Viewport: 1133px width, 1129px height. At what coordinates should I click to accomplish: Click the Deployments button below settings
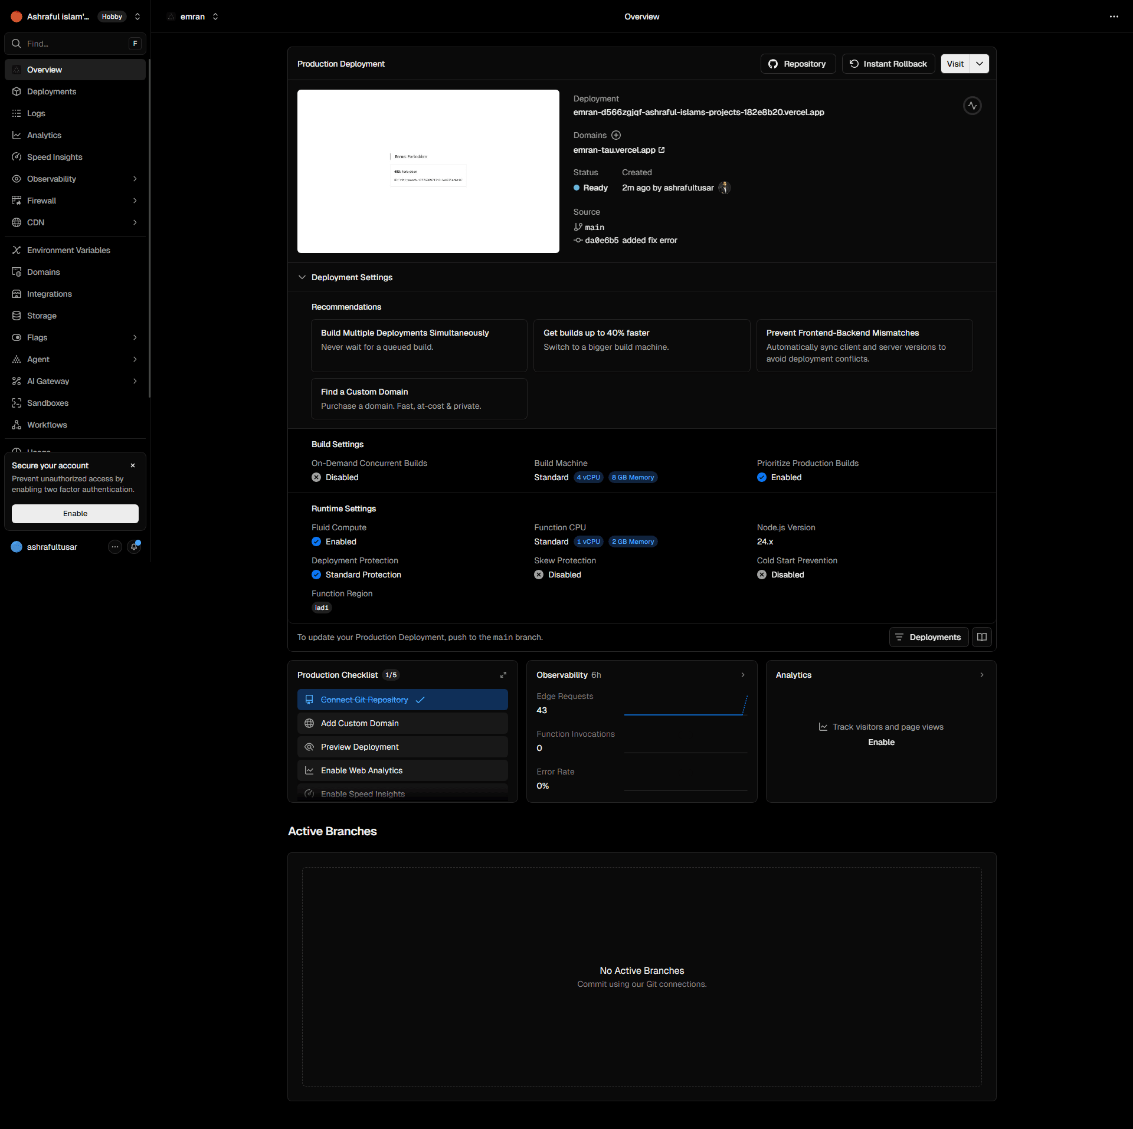[x=929, y=637]
